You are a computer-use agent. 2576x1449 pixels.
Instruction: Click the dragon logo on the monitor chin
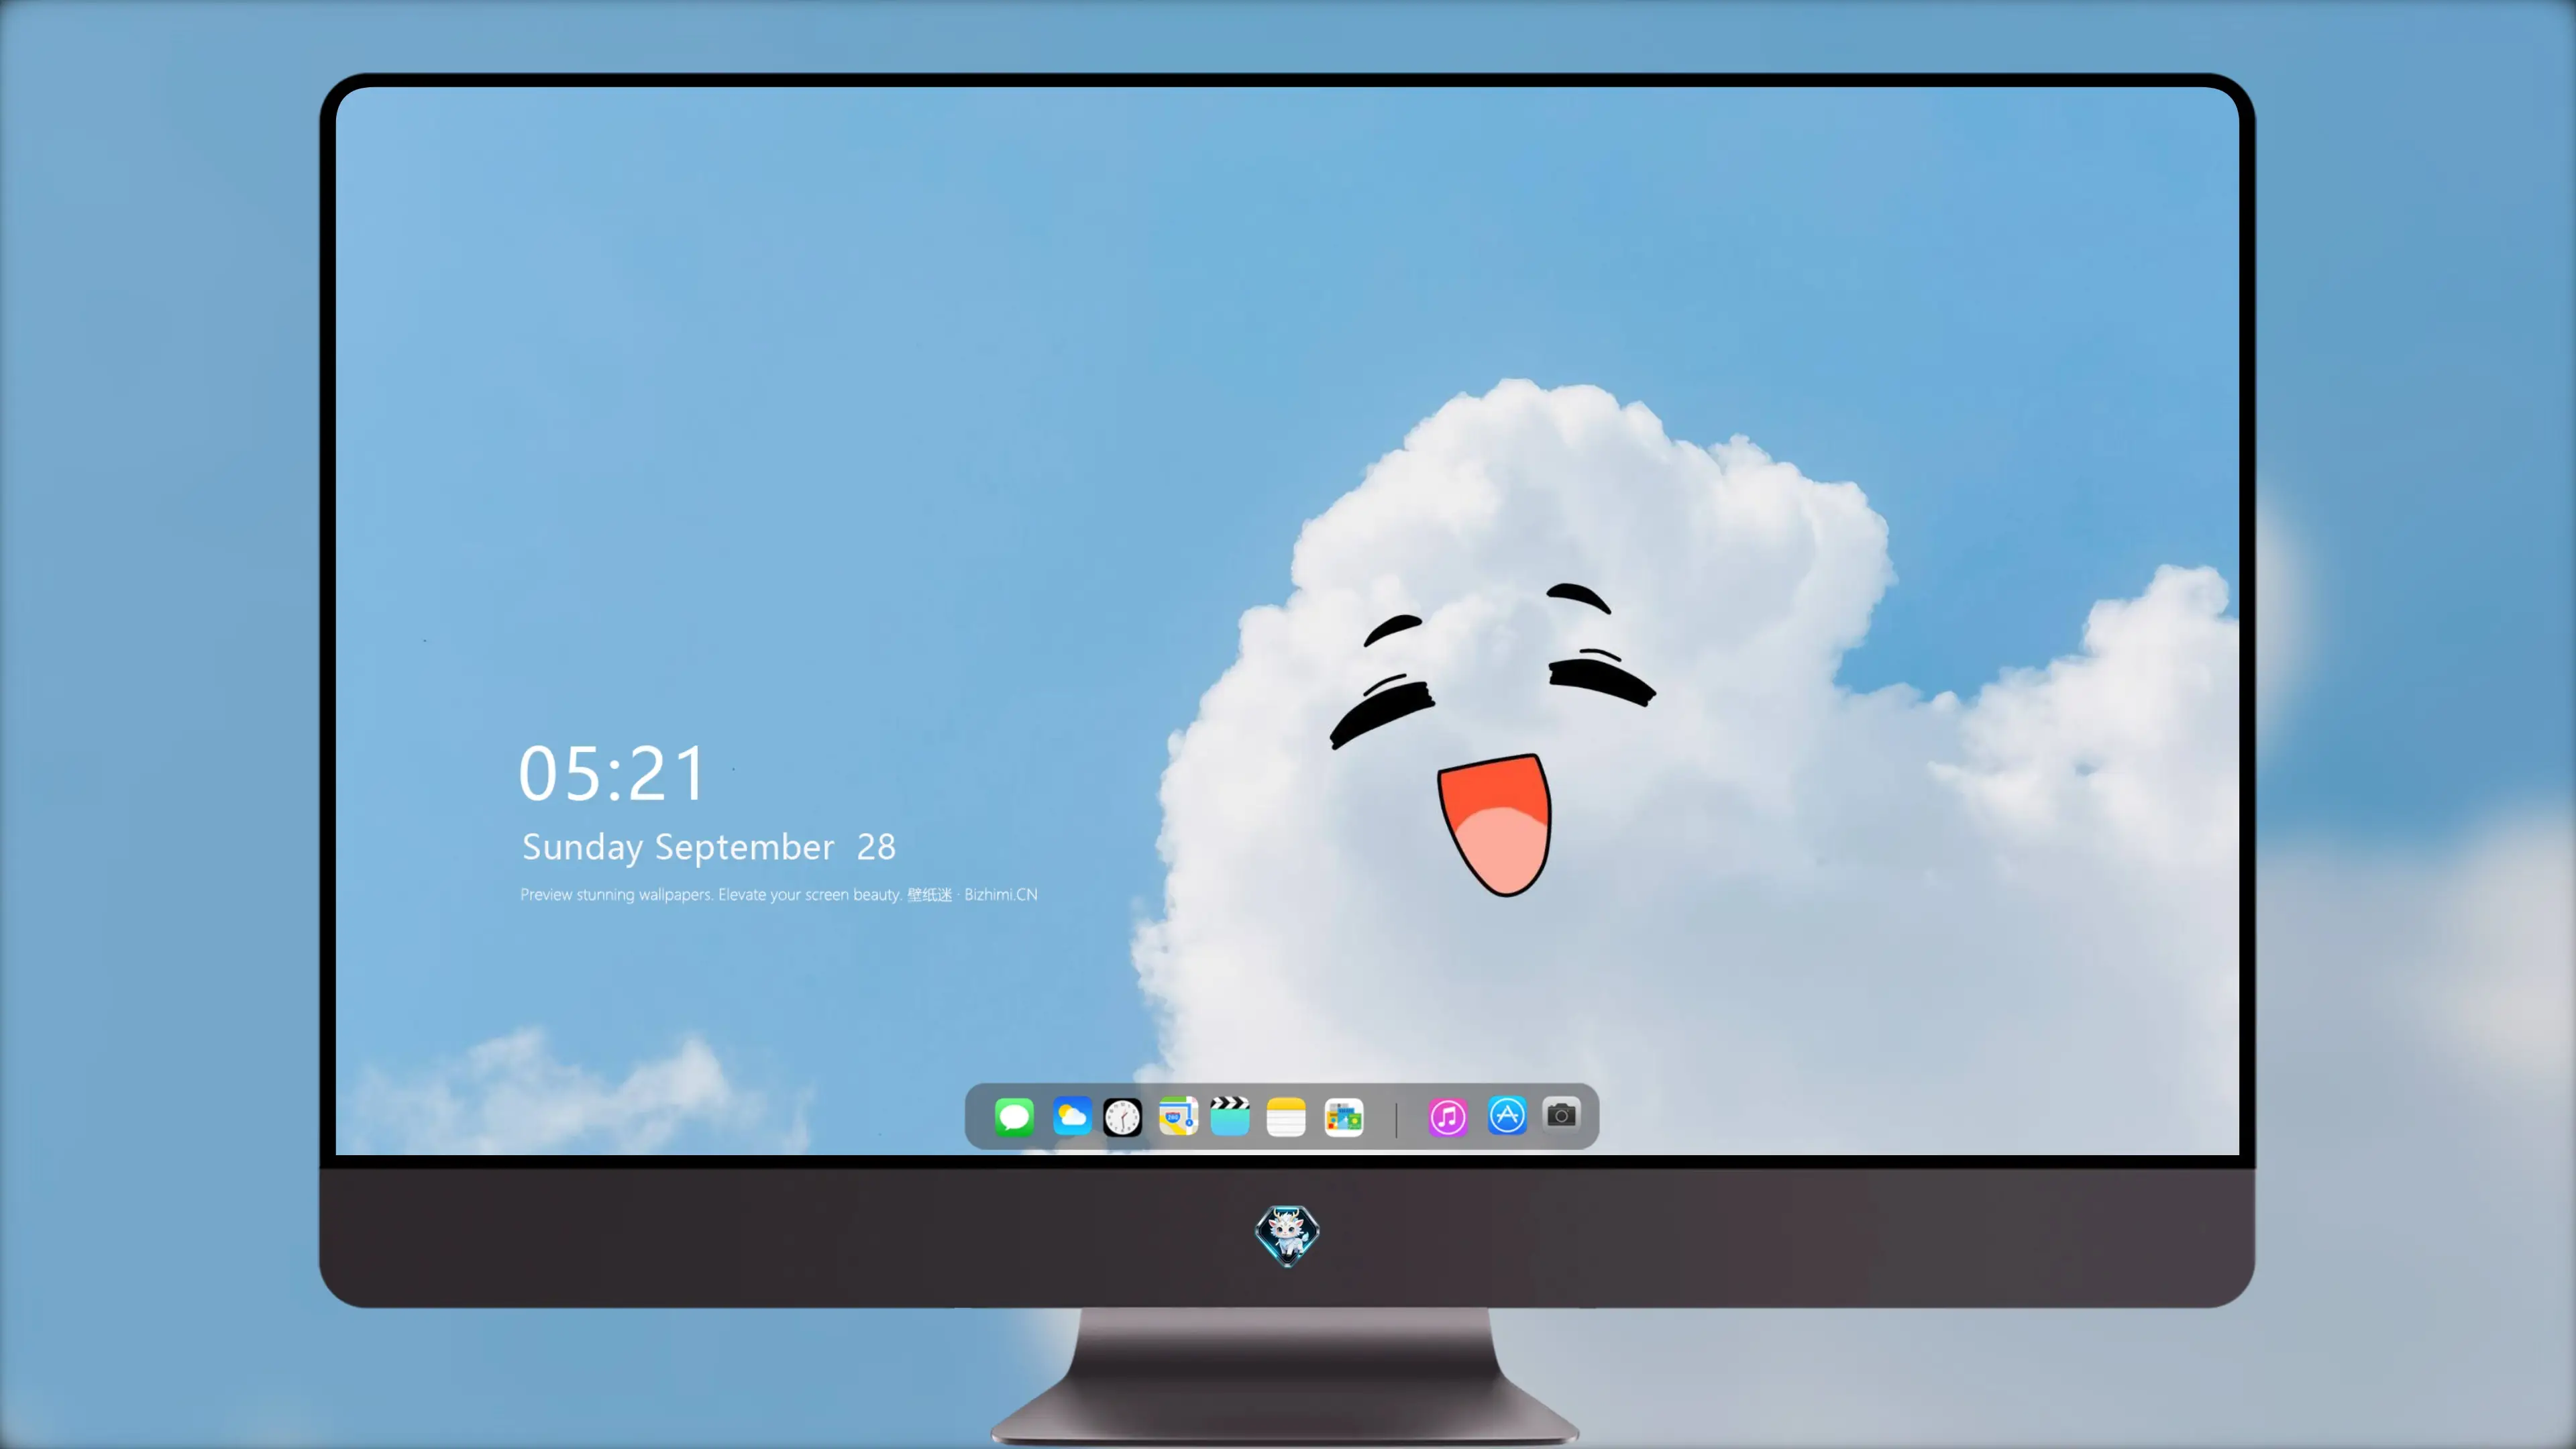pyautogui.click(x=1287, y=1236)
